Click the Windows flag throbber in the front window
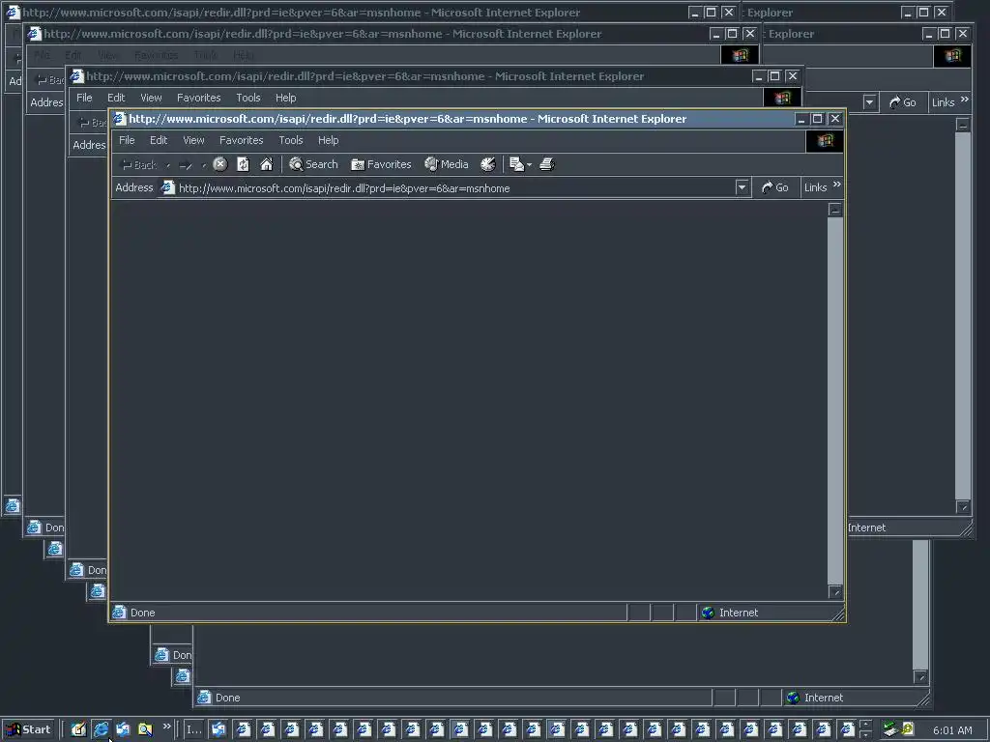This screenshot has width=990, height=742. click(825, 141)
